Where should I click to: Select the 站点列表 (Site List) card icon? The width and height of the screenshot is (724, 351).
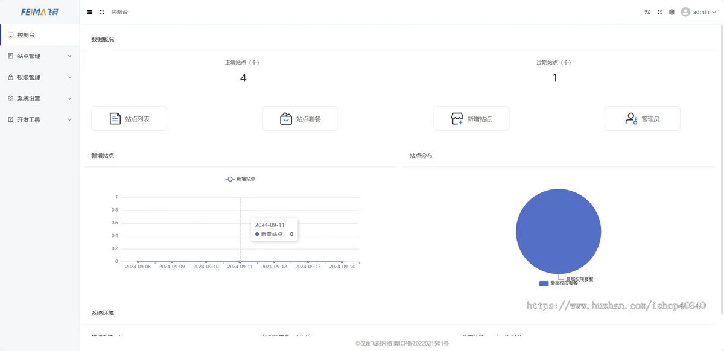[113, 118]
